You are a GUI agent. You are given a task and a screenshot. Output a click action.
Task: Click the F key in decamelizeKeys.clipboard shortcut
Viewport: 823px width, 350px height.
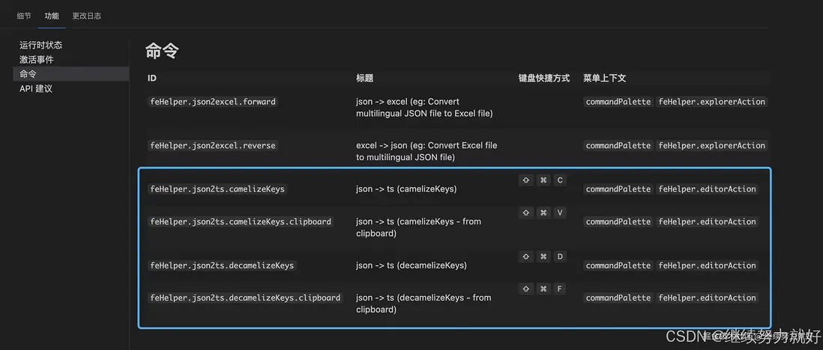pos(559,289)
